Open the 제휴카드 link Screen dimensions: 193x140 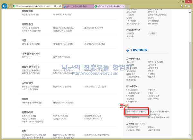[152, 77]
